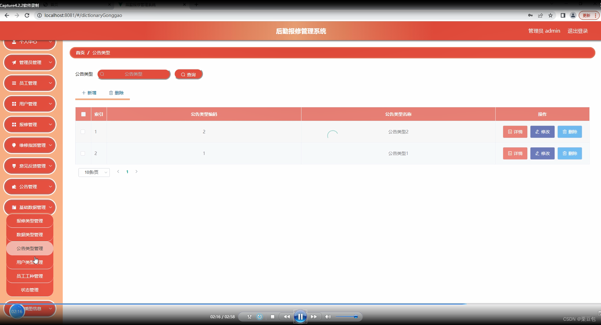The height and width of the screenshot is (325, 601).
Task: Click the 查询 search button
Action: click(x=189, y=74)
